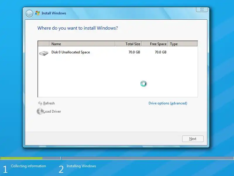Click the Load Driver disc icon
Viewport: 234px width, 176px height.
pyautogui.click(x=40, y=111)
